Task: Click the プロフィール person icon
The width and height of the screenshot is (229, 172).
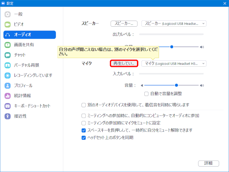Action: tap(7, 86)
